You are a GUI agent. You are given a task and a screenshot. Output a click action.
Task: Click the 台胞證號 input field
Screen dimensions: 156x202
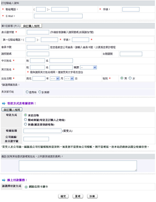[131, 54]
